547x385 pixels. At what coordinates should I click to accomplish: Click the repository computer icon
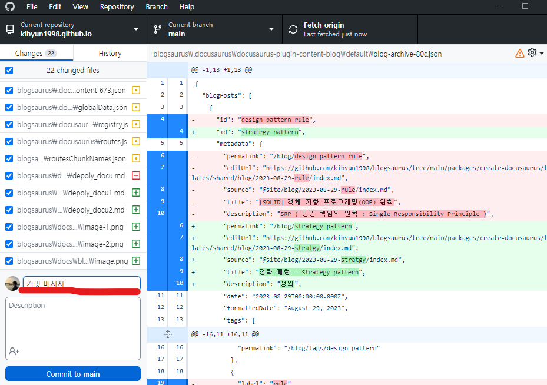coord(10,29)
